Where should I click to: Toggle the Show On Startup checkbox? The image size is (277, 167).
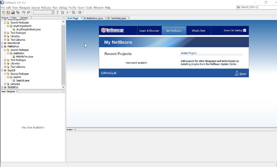tap(245, 30)
